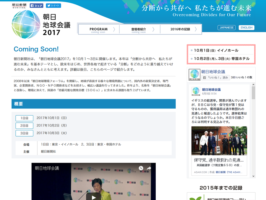
Task: Click the Asahi globe logo image
Action: click(x=26, y=24)
